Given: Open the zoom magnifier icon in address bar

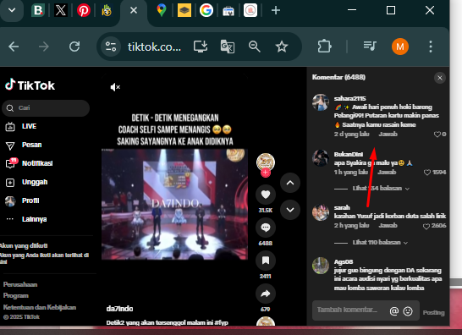Looking at the screenshot, I should click(x=255, y=47).
